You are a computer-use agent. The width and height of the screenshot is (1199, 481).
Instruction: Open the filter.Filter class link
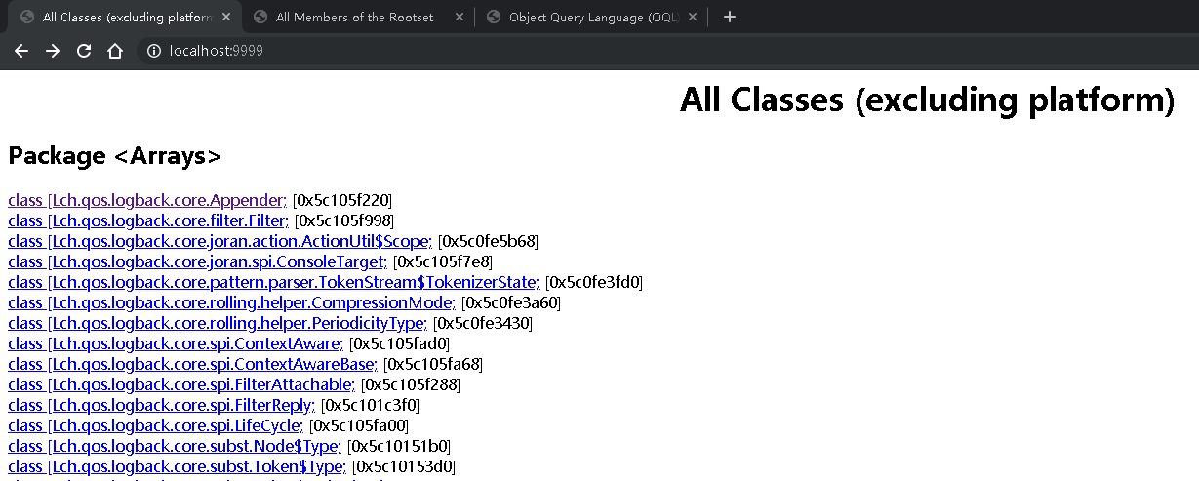pos(148,220)
